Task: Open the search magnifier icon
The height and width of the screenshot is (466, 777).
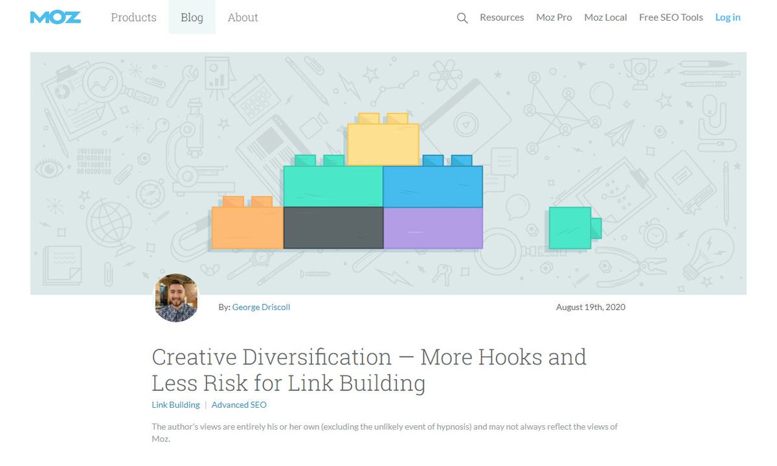Action: (x=462, y=18)
